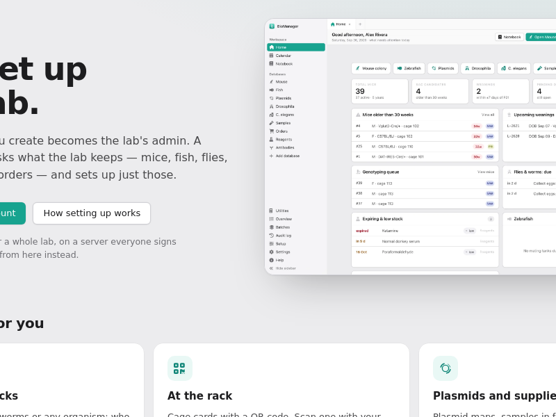This screenshot has width=556, height=417.
Task: Click the Normal donkey serum row
Action: click(x=425, y=241)
